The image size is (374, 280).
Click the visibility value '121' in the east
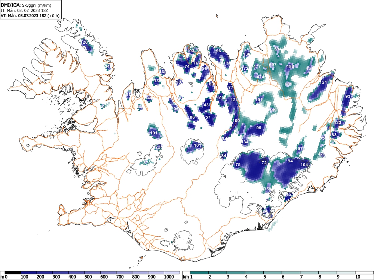coord(324,83)
